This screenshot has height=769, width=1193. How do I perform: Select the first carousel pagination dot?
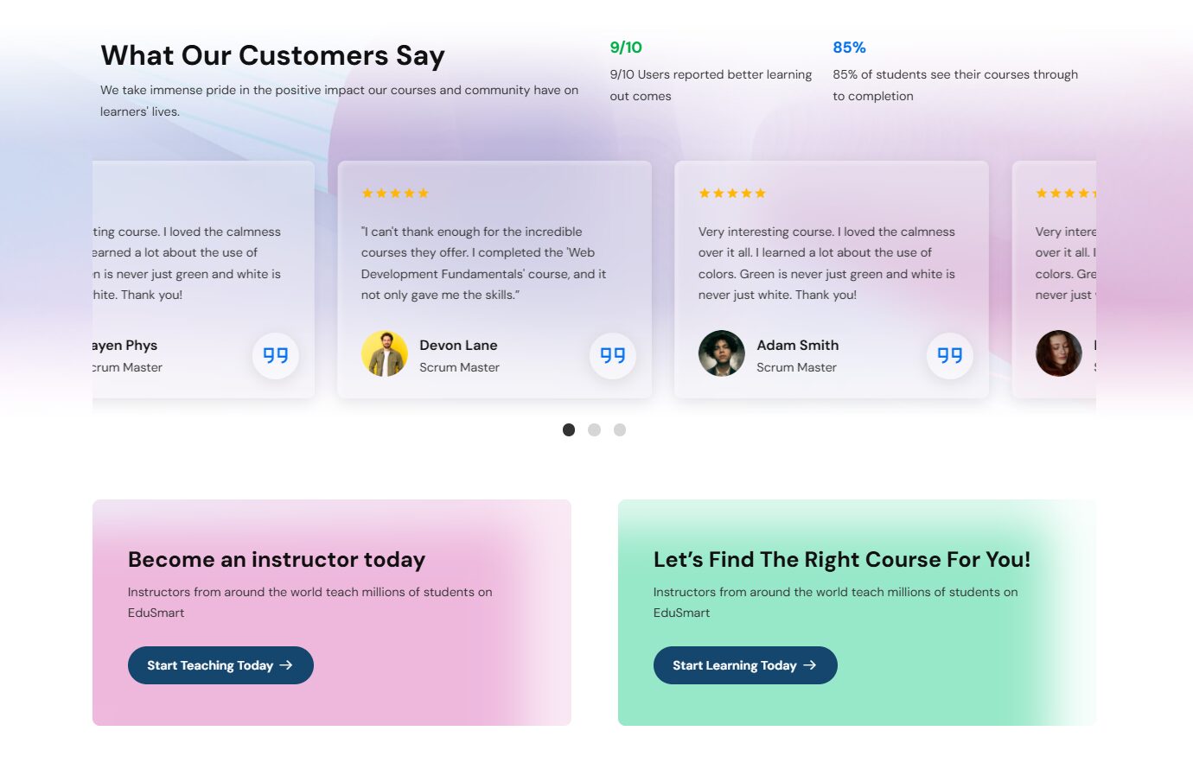coord(569,429)
